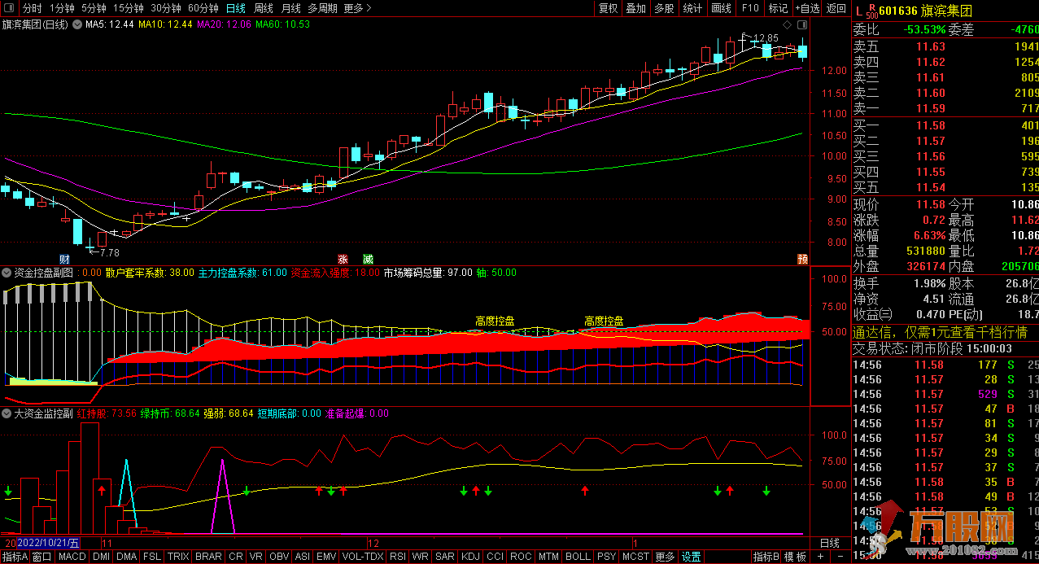Click the 减 marker icon on chart
Screen dimensions: 1039x564
pyautogui.click(x=369, y=259)
